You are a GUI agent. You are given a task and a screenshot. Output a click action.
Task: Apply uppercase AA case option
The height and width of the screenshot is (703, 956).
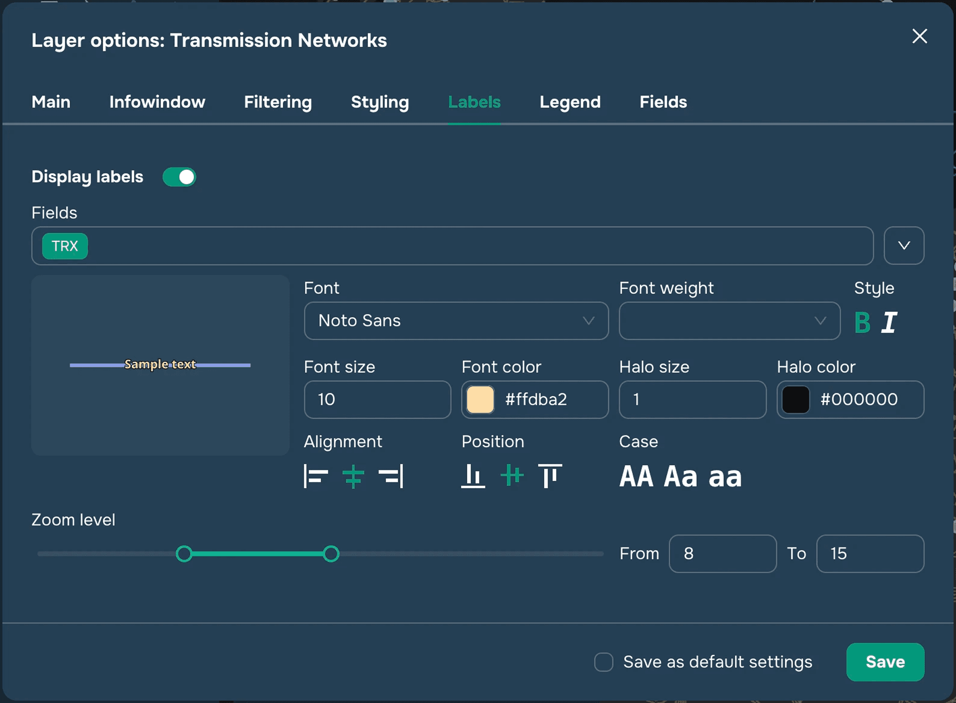tap(636, 477)
